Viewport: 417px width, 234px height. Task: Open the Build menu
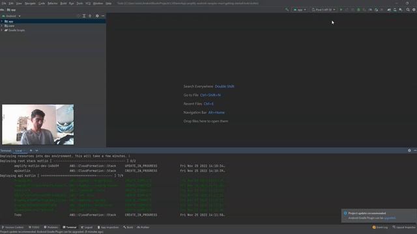63,3
